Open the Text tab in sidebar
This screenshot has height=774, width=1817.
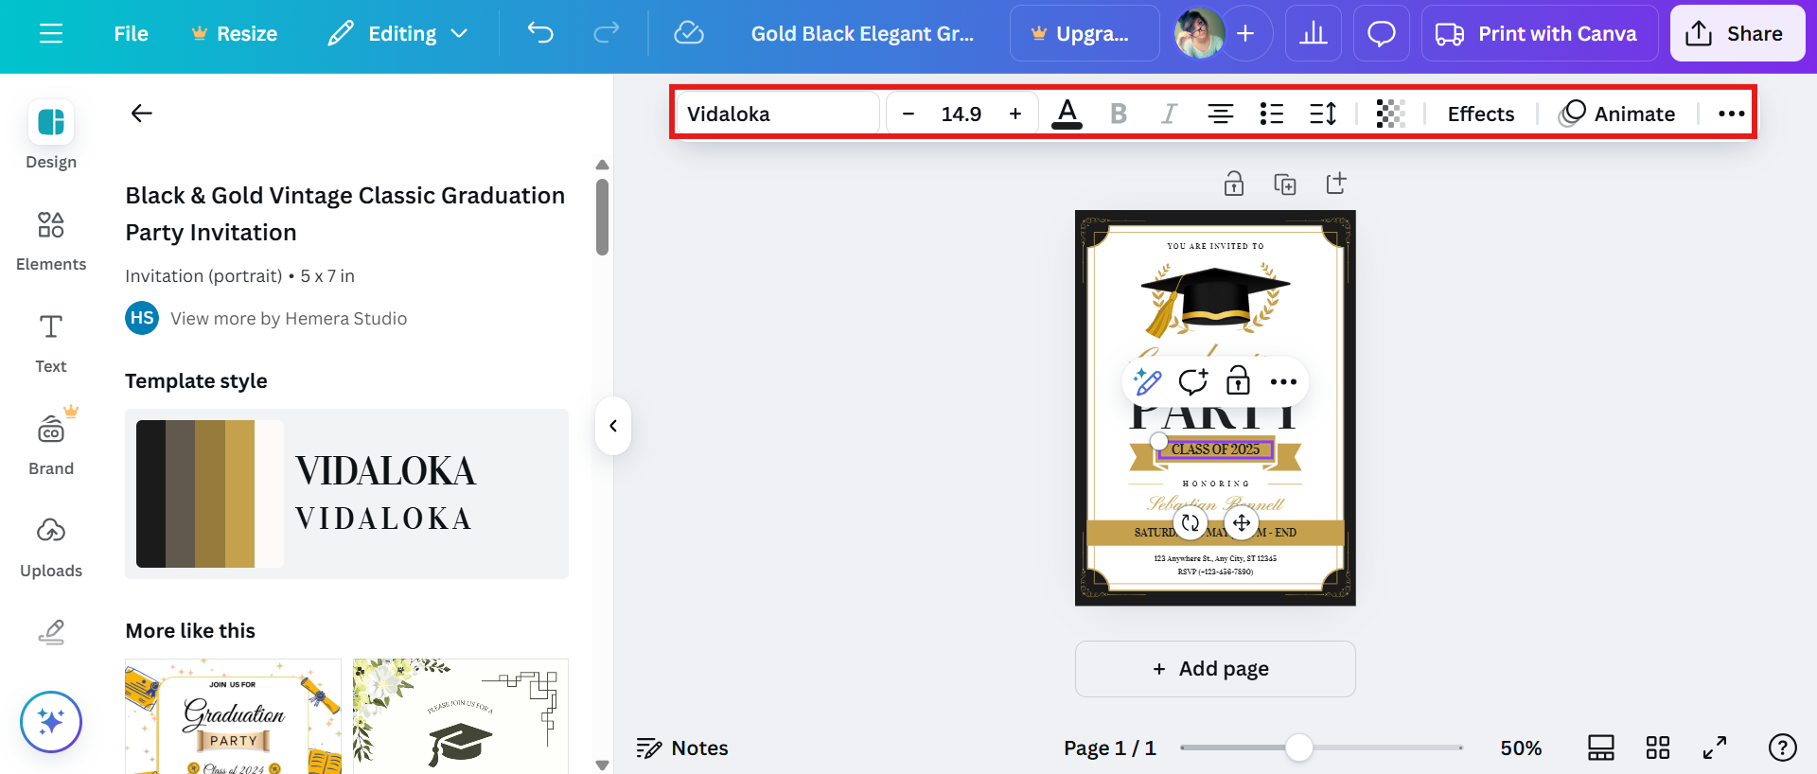[x=51, y=343]
